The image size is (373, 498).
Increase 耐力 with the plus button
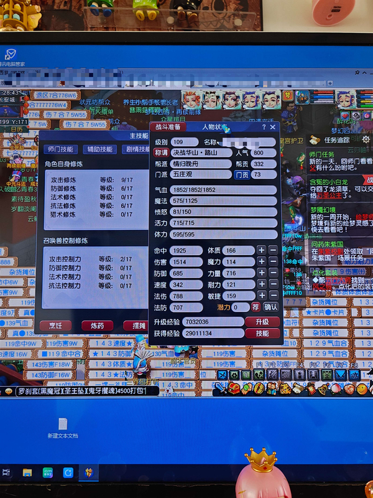(x=261, y=284)
